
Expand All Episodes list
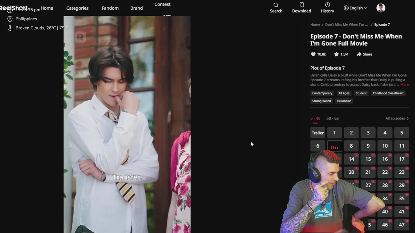click(x=397, y=118)
